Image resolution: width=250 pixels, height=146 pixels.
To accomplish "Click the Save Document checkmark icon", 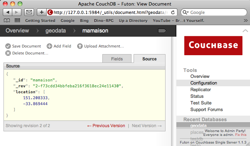I will click(x=8, y=46).
